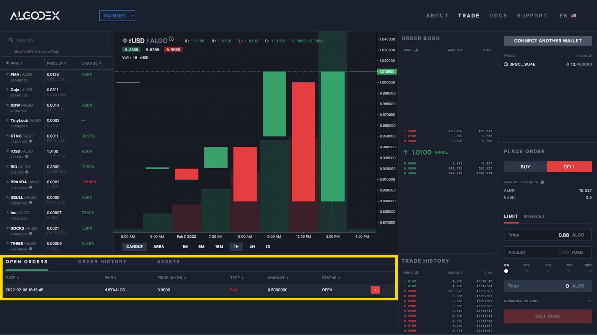The height and width of the screenshot is (335, 597).
Task: Open the ABOUT menu item
Action: tap(437, 16)
